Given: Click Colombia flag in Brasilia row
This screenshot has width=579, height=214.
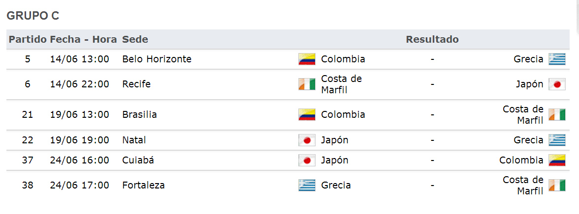Looking at the screenshot, I should pyautogui.click(x=307, y=114).
